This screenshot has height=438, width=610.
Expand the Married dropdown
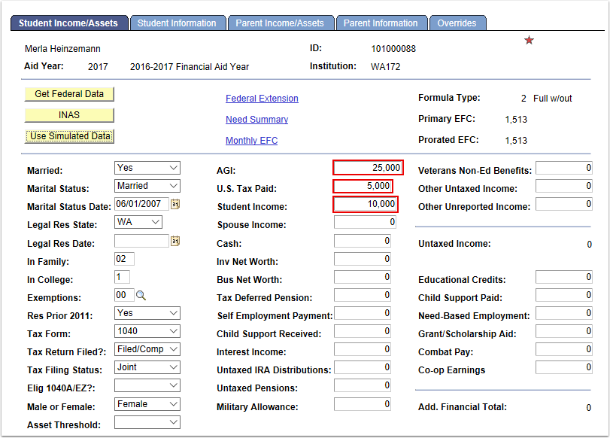point(147,168)
